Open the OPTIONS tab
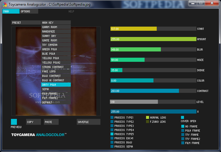This screenshot has height=152, width=221. coord(29,11)
